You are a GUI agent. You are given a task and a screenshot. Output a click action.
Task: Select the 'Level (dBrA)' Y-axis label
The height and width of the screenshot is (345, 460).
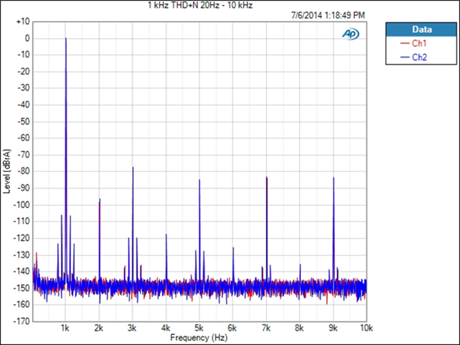(7, 170)
